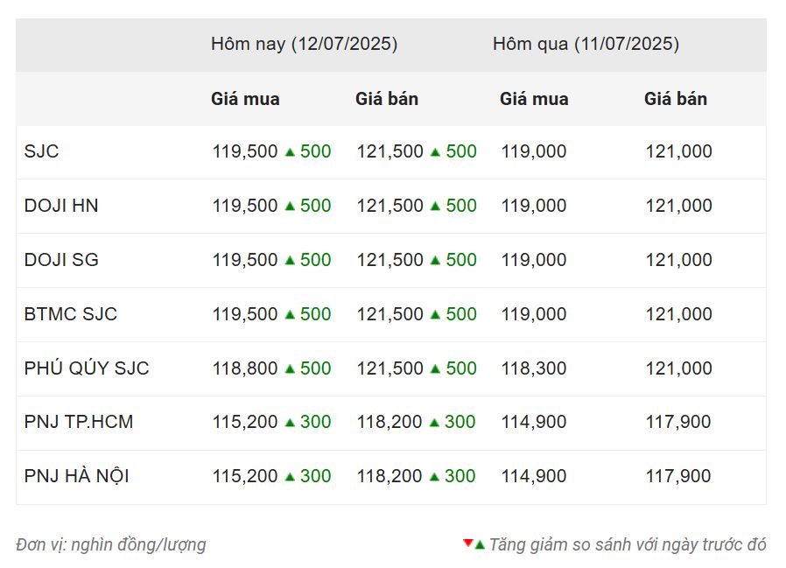Image resolution: width=786 pixels, height=568 pixels.
Task: Click green up arrow in the legend
Action: [480, 545]
